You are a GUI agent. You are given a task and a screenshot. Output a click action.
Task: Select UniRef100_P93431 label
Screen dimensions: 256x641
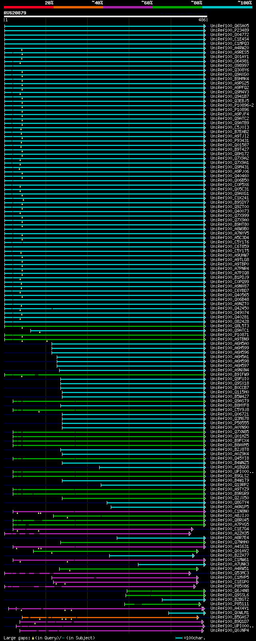pyautogui.click(x=230, y=140)
